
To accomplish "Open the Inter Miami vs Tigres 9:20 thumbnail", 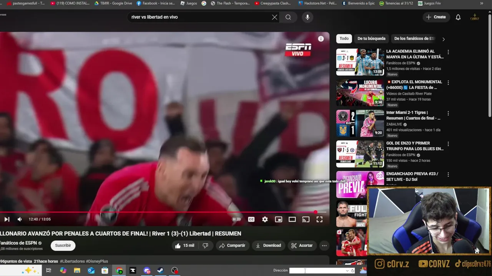I will coord(360,123).
